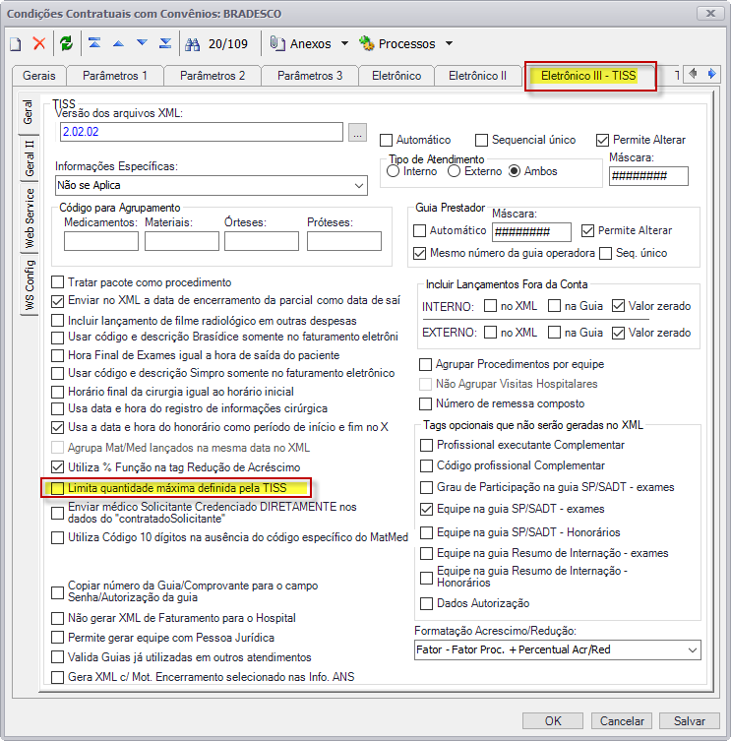Click the binoculars search icon
The height and width of the screenshot is (741, 731).
pyautogui.click(x=192, y=44)
